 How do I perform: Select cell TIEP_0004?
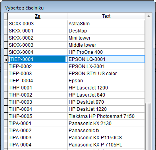click(x=38, y=81)
